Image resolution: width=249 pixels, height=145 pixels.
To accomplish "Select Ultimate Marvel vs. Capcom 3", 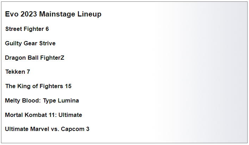I will click(x=47, y=129).
